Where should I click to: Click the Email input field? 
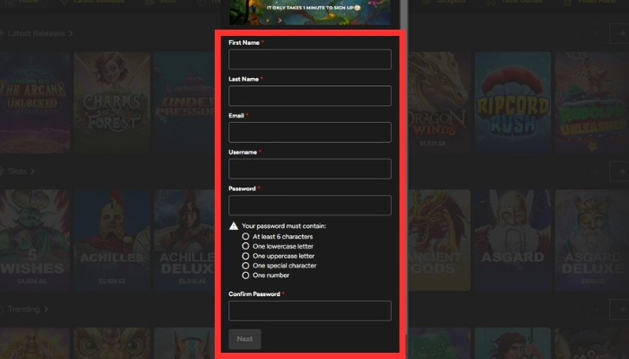click(310, 133)
